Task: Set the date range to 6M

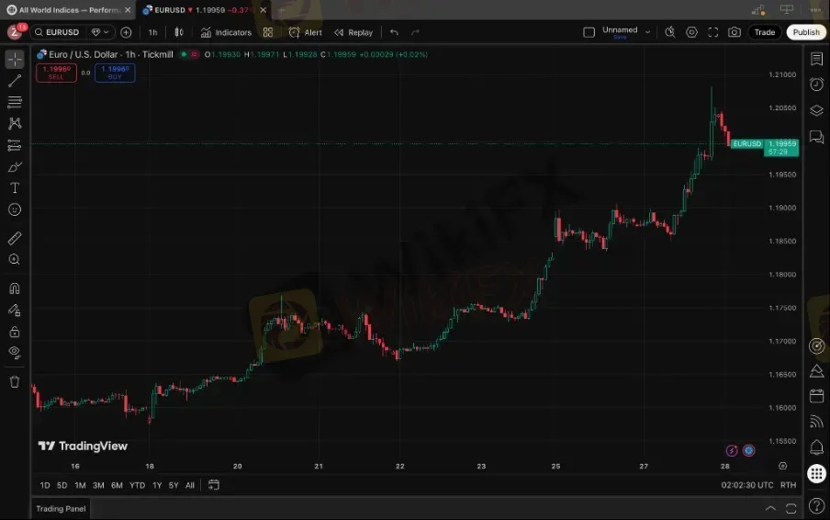Action: click(117, 485)
